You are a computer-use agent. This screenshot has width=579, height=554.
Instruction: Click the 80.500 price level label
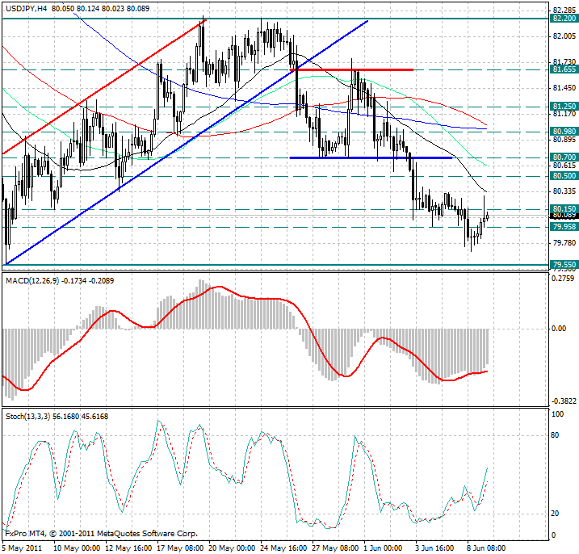coord(563,175)
